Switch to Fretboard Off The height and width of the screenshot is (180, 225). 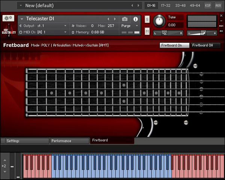tap(205, 45)
